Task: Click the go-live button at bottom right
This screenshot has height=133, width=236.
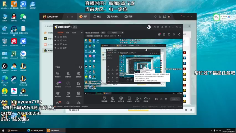Action: (175, 99)
